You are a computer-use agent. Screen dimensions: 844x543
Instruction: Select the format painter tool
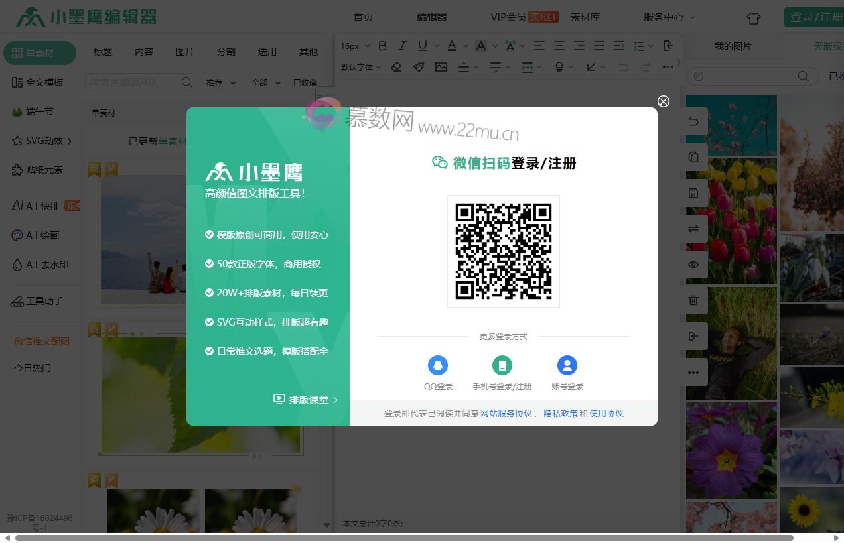click(419, 67)
